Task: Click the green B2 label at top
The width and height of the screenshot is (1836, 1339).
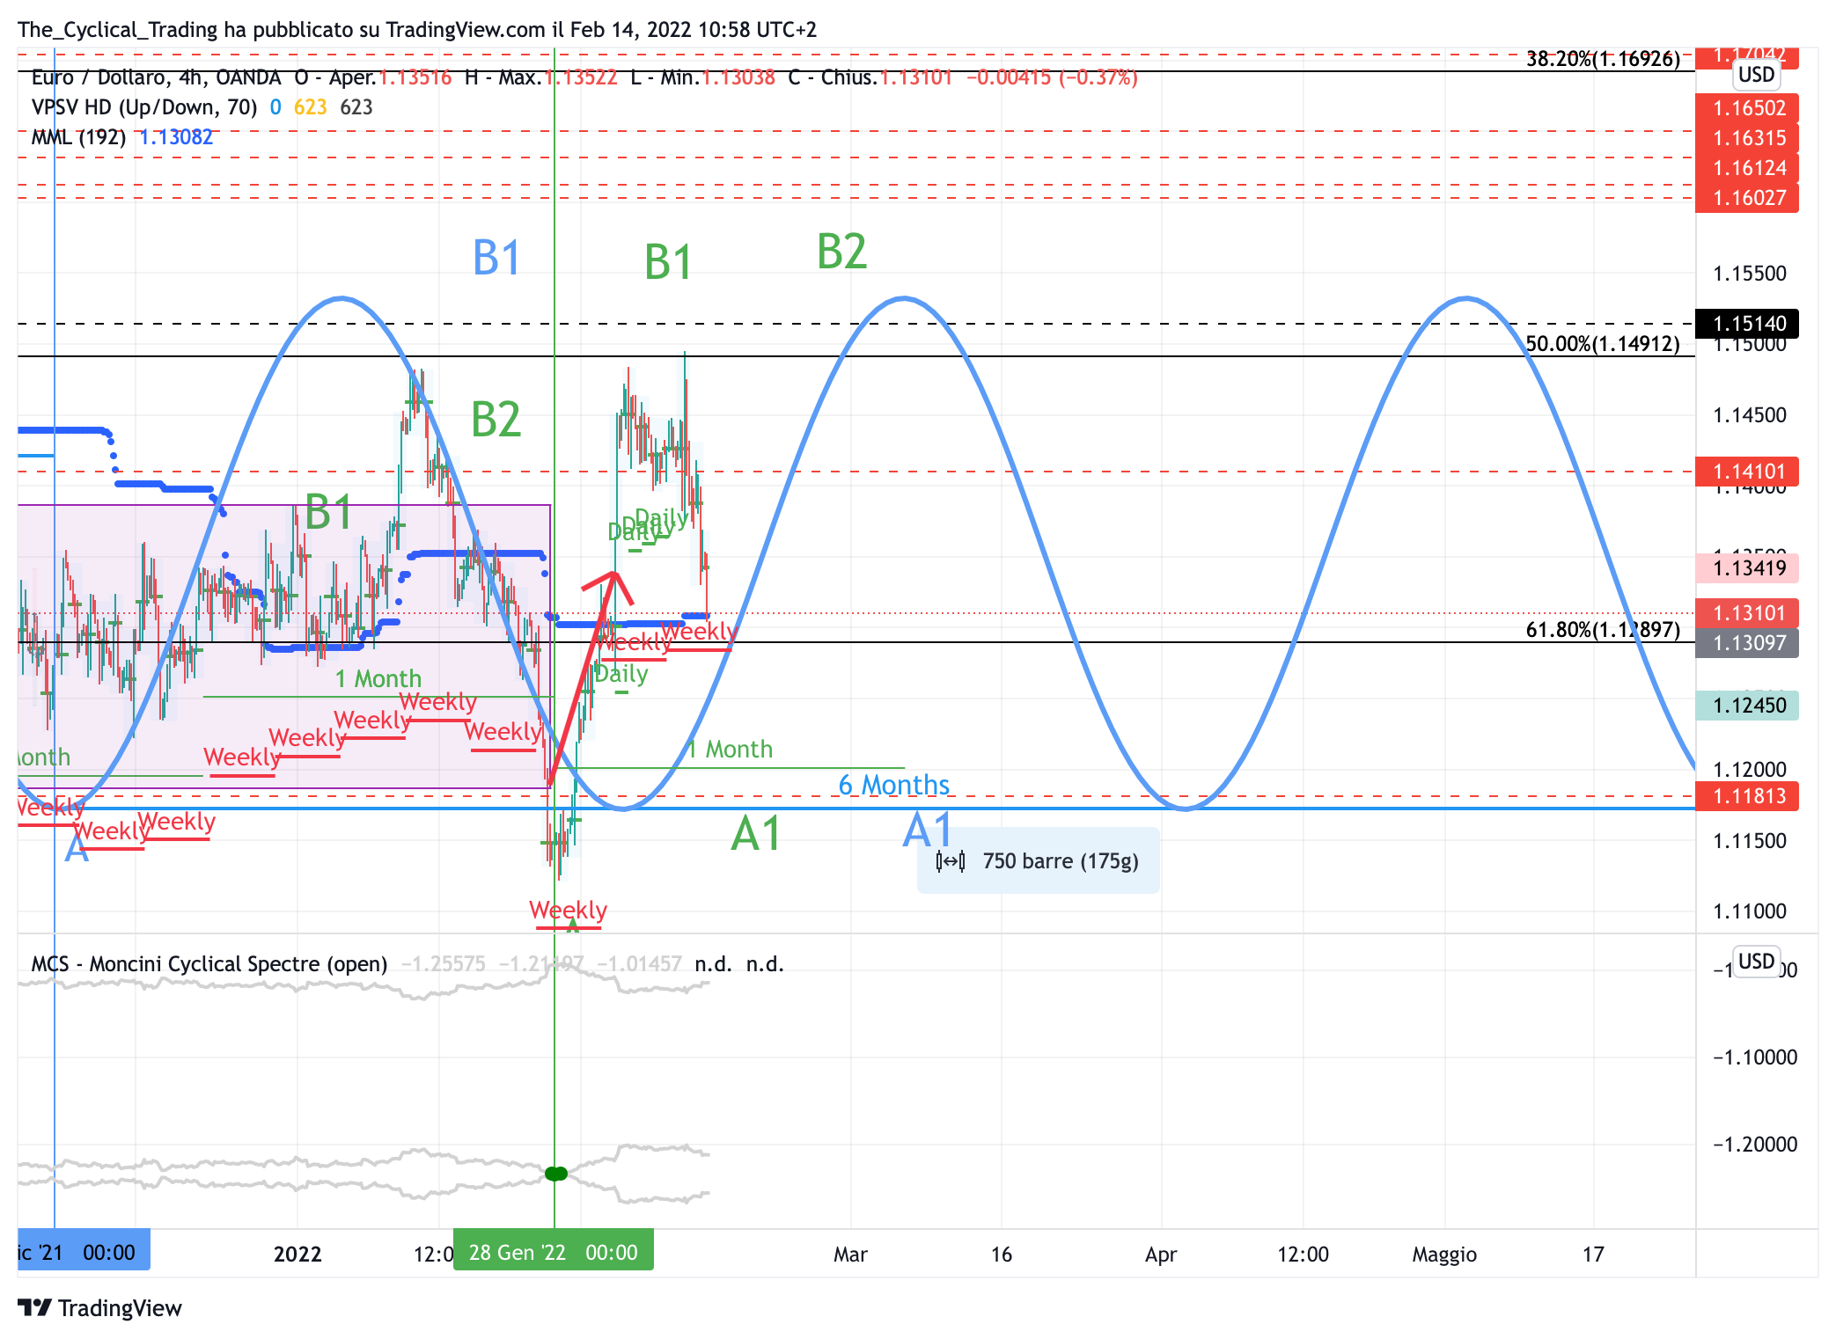Action: [x=842, y=252]
